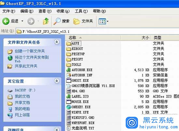This screenshot has width=179, height=131.
Task: Collapse the 文件和文件夹任务 panel
Action: click(57, 42)
